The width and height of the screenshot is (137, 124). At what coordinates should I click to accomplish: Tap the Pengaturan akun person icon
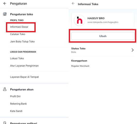5,89
